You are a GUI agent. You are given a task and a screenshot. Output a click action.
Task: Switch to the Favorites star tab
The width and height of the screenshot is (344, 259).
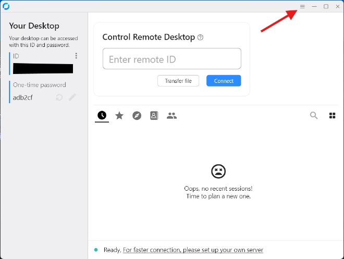[x=119, y=115]
